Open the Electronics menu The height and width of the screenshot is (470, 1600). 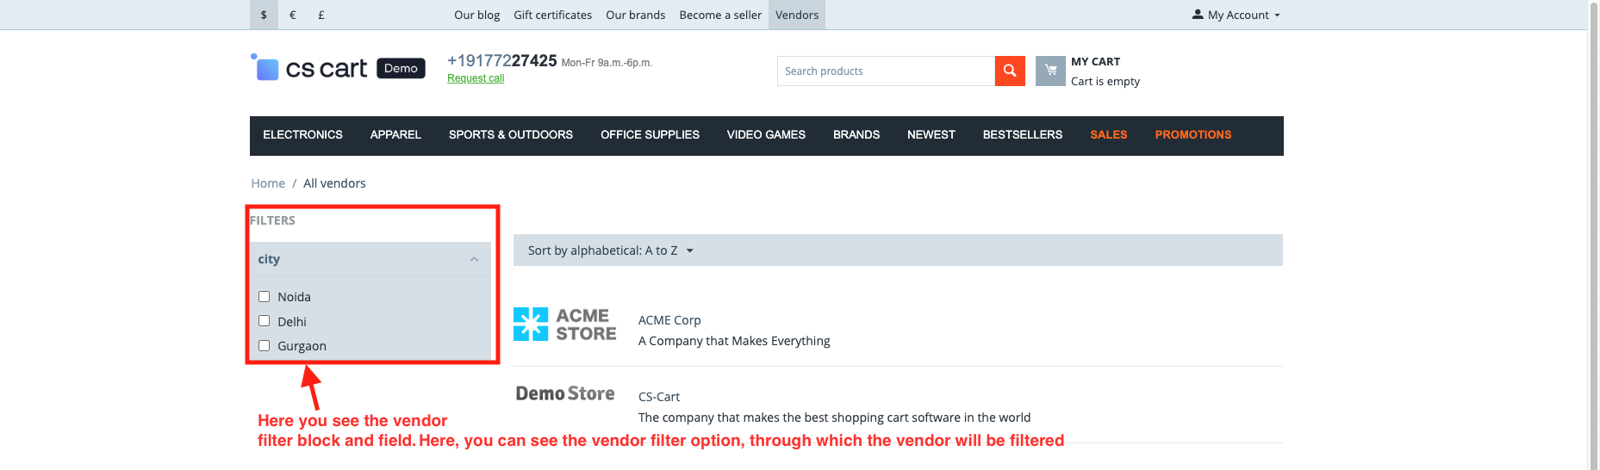(302, 135)
